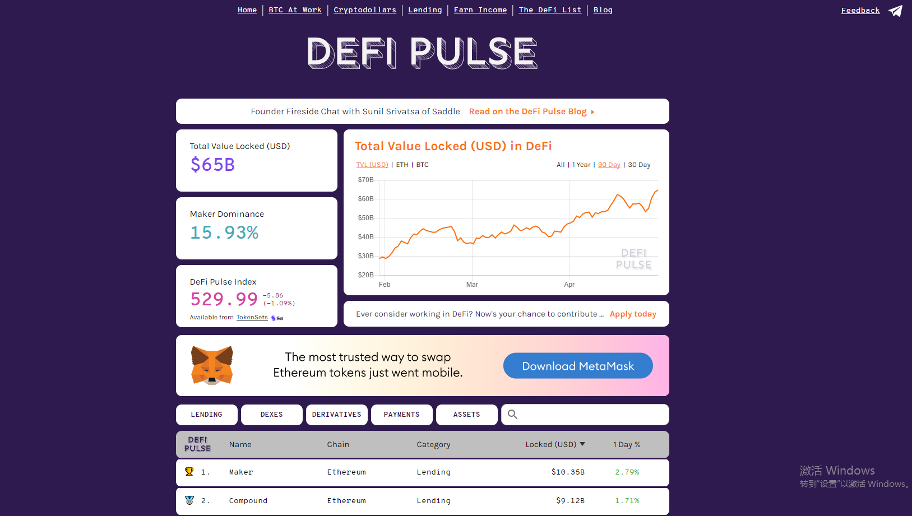Screen dimensions: 912x516
Task: Click into the project search field
Action: (x=591, y=415)
